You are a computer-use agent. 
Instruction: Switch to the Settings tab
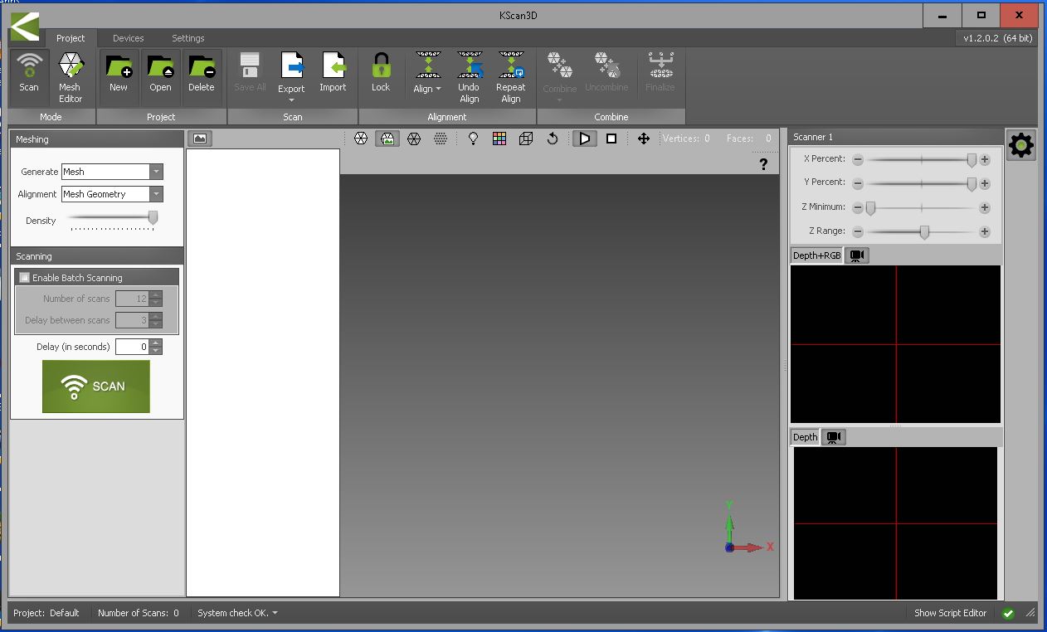click(x=188, y=38)
